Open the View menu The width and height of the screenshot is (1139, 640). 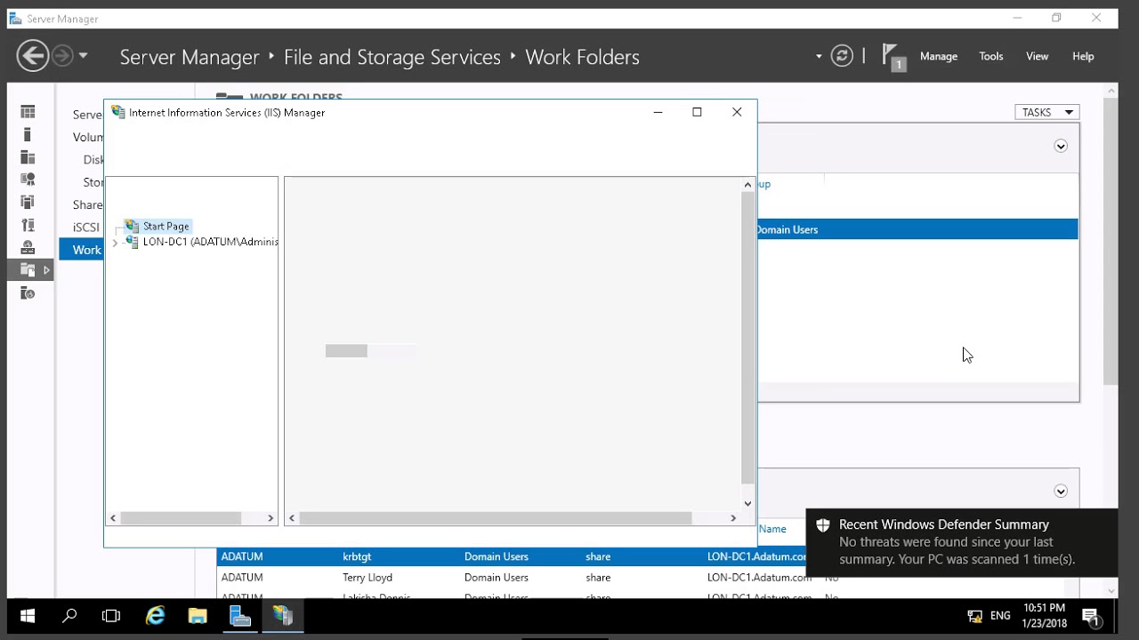(x=1038, y=56)
